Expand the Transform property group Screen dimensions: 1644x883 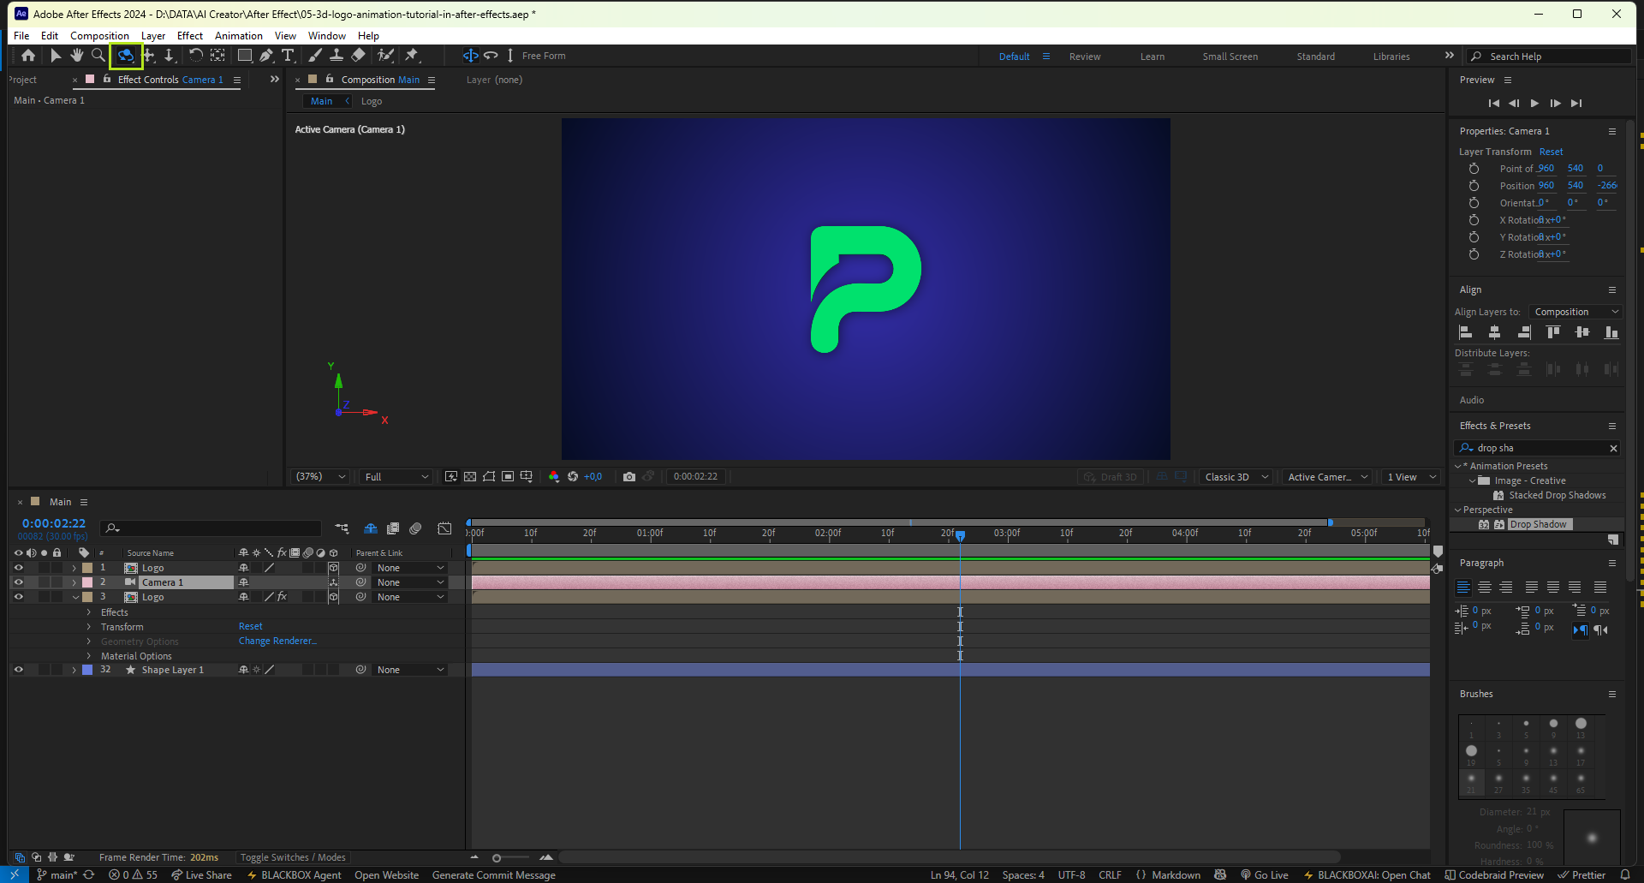pyautogui.click(x=89, y=627)
